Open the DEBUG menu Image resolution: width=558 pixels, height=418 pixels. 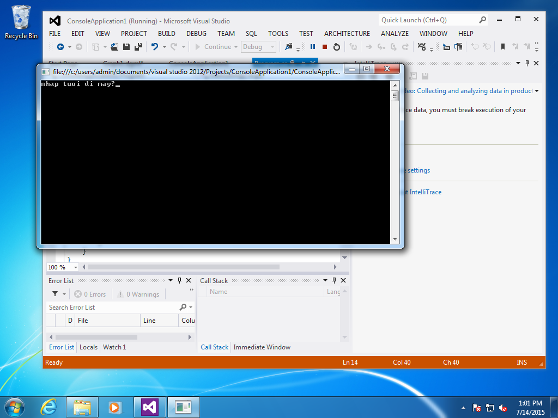[196, 33]
